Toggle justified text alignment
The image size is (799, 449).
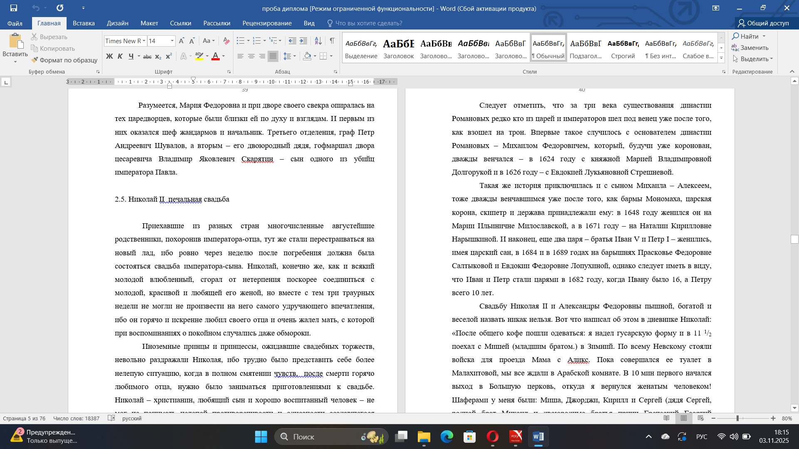click(273, 56)
